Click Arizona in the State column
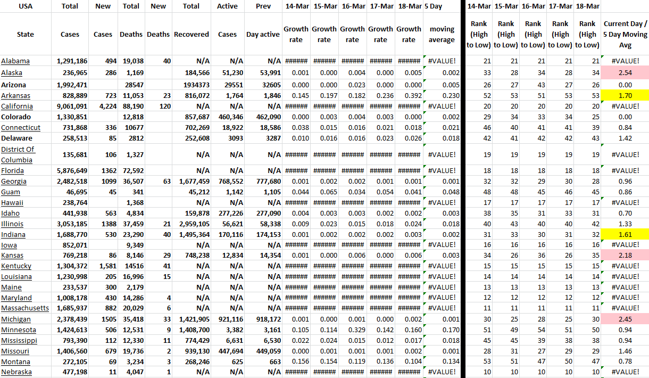This screenshot has width=649, height=378. click(15, 85)
